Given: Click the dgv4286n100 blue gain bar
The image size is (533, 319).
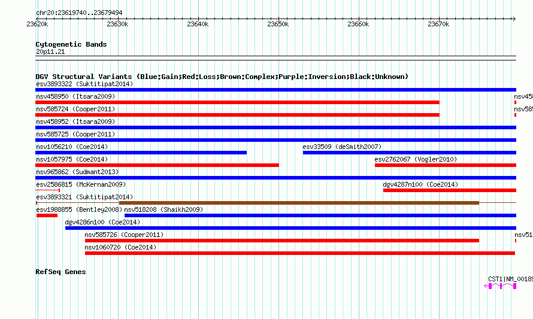Looking at the screenshot, I should [x=290, y=228].
